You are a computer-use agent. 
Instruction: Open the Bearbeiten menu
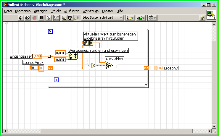pos(23,11)
